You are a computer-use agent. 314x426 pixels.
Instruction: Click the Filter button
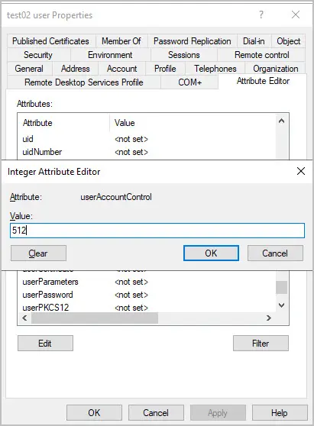(261, 343)
